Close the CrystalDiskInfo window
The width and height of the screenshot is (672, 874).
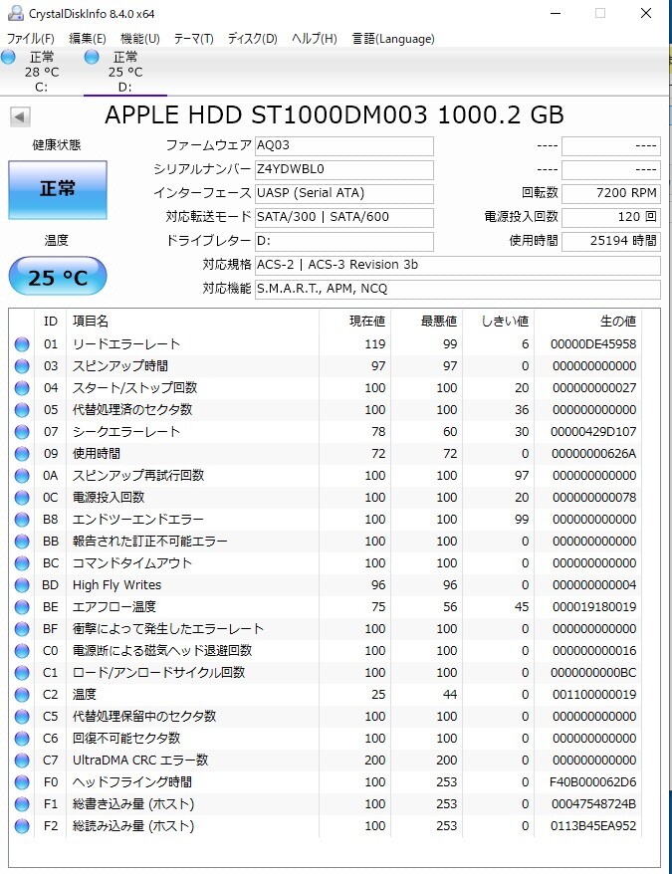(x=646, y=13)
